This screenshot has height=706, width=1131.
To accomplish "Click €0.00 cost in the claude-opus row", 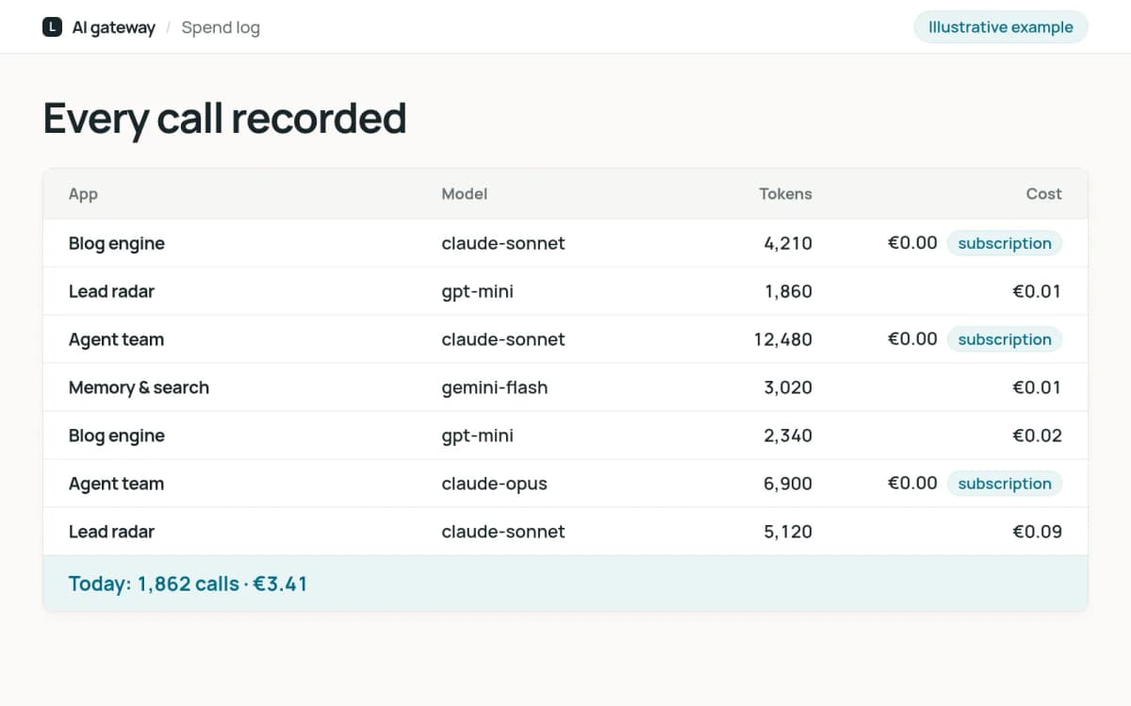I will click(912, 484).
